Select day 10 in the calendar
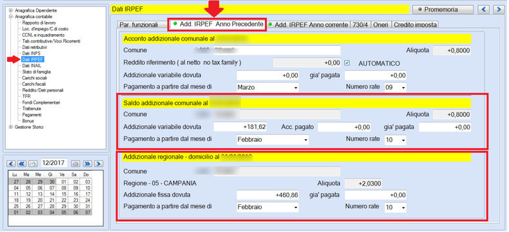This screenshot has width=509, height=232. pos(88,188)
